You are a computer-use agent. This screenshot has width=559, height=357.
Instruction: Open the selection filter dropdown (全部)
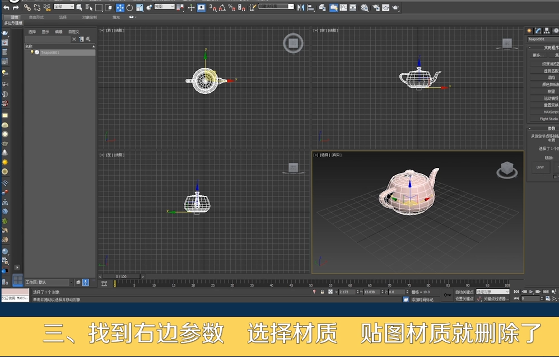(x=64, y=7)
